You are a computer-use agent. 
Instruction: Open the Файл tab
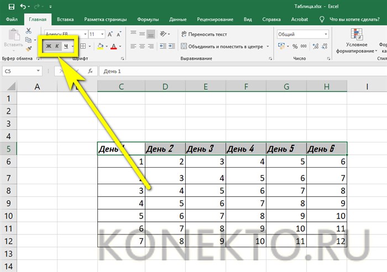click(12, 19)
